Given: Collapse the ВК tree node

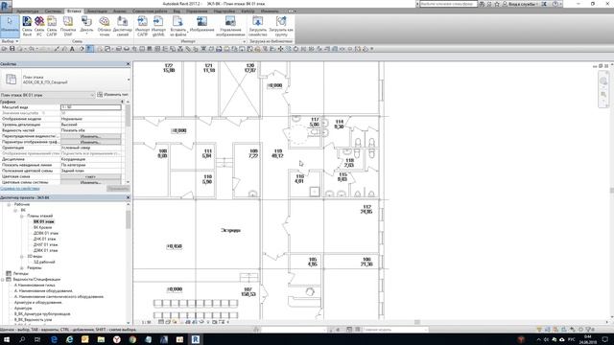Looking at the screenshot, I should tap(15, 210).
